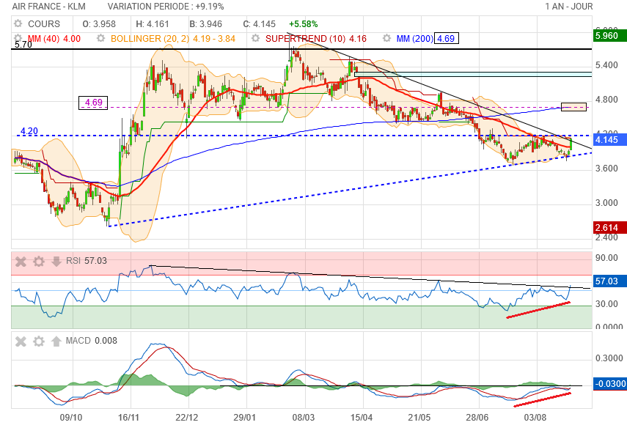Move the RSI panel down
Viewport: 627px width, 425px height.
pyautogui.click(x=56, y=262)
